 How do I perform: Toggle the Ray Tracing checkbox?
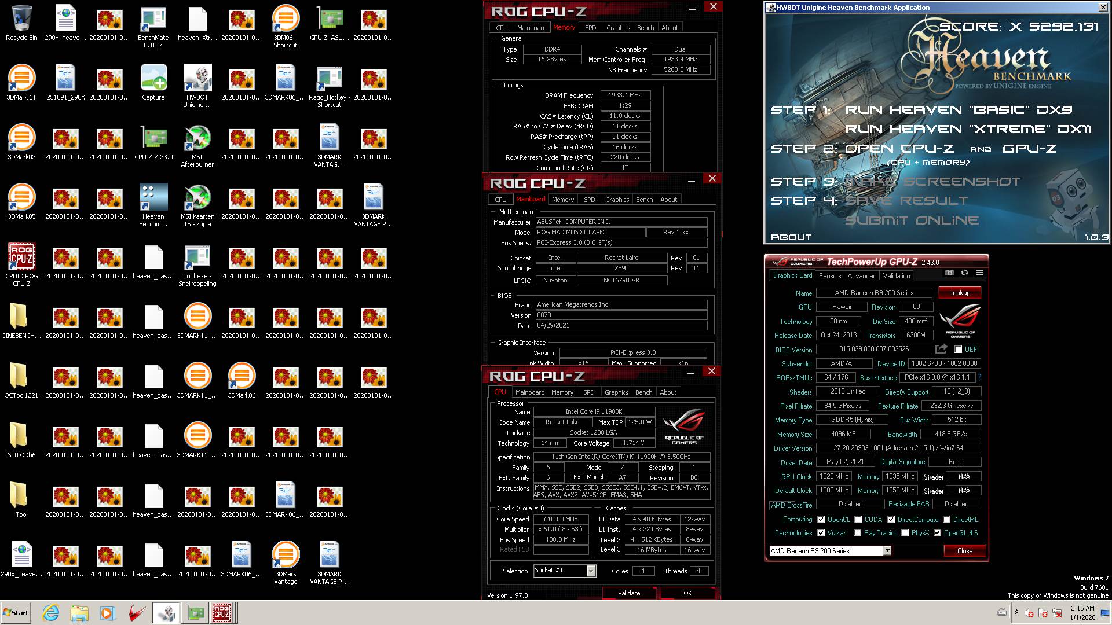tap(857, 533)
